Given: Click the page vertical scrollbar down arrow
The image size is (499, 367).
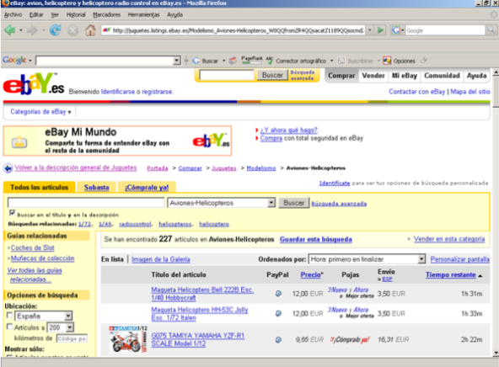Looking at the screenshot, I should (496, 353).
